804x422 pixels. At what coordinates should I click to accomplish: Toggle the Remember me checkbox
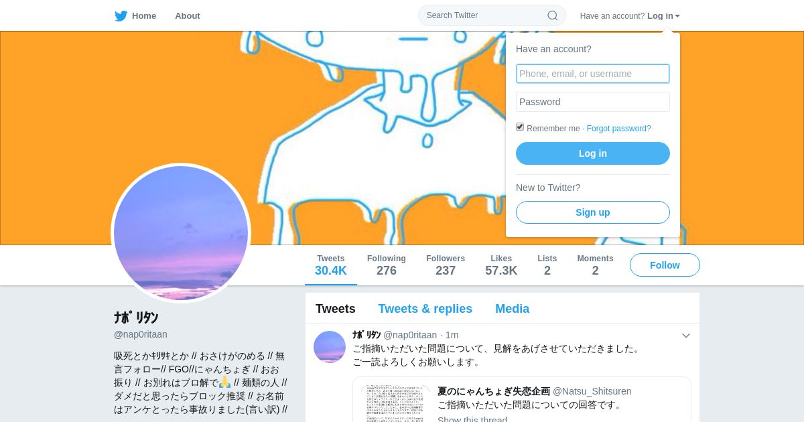point(520,127)
